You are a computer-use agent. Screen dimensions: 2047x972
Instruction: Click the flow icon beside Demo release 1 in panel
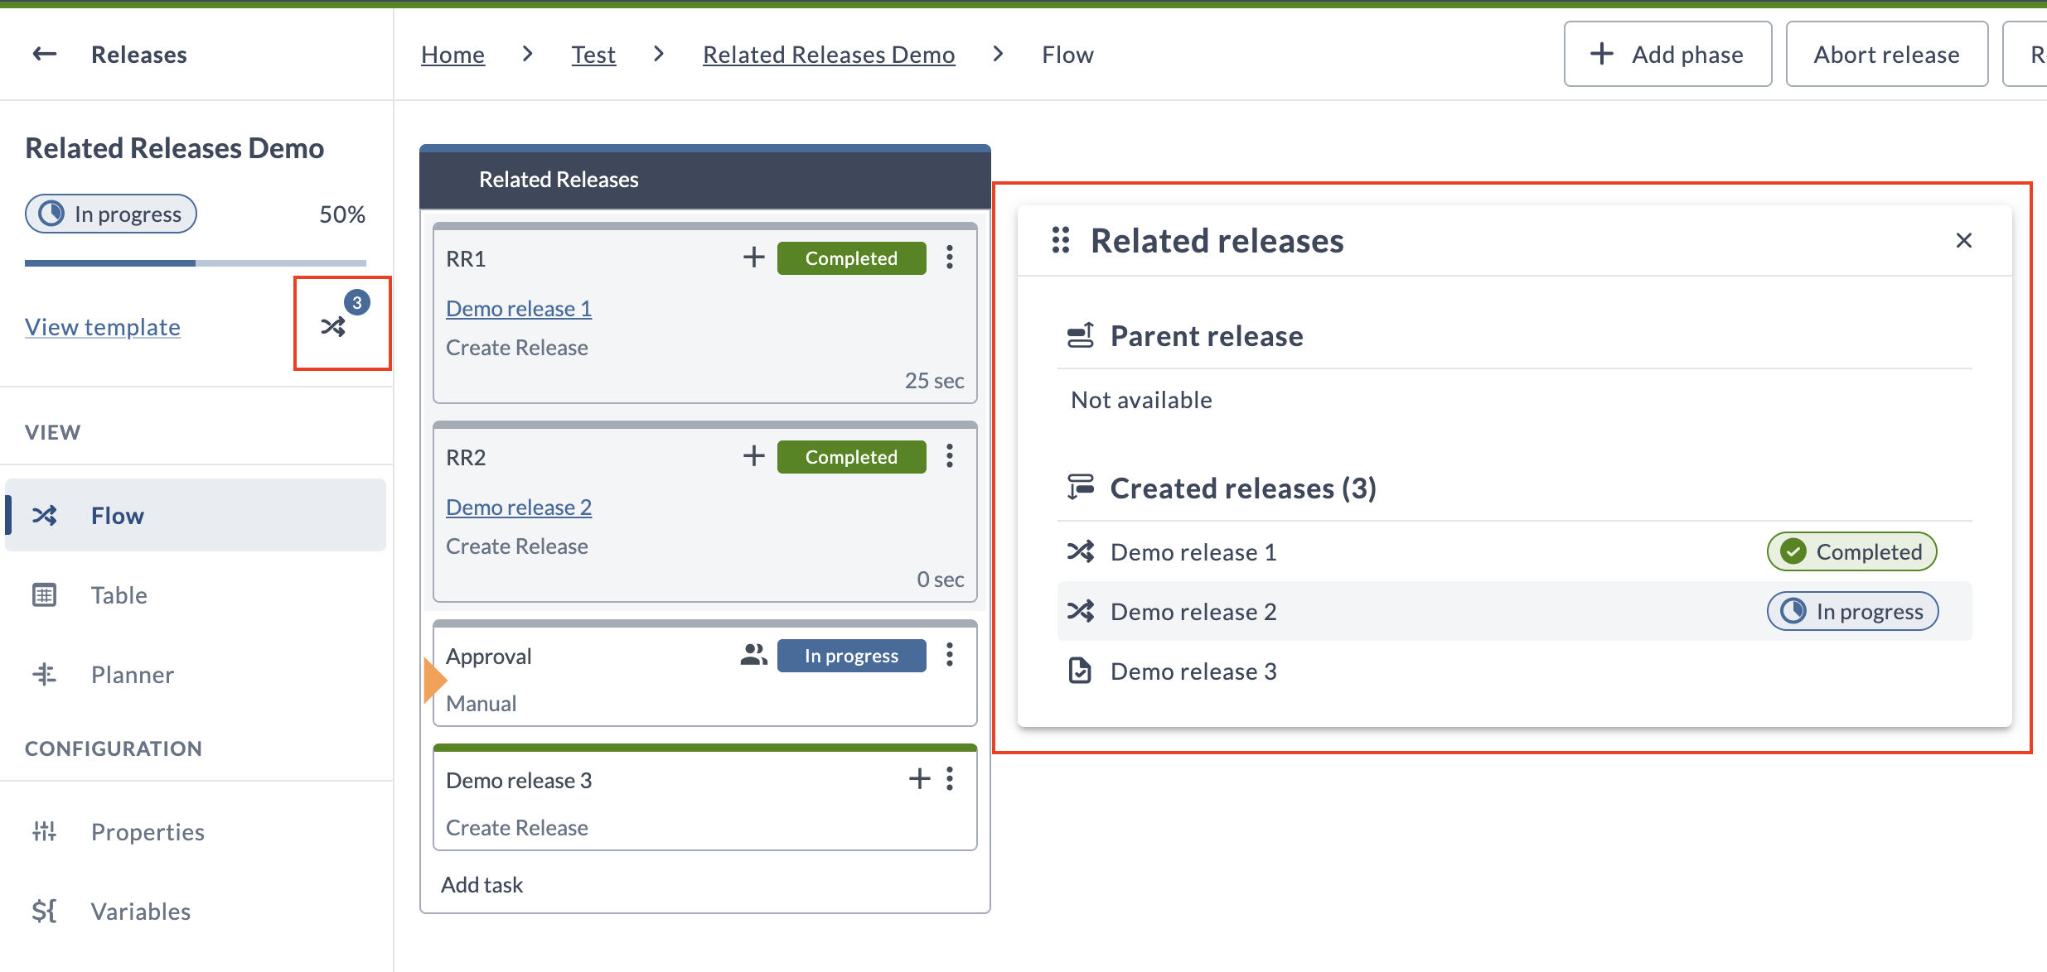pyautogui.click(x=1081, y=551)
